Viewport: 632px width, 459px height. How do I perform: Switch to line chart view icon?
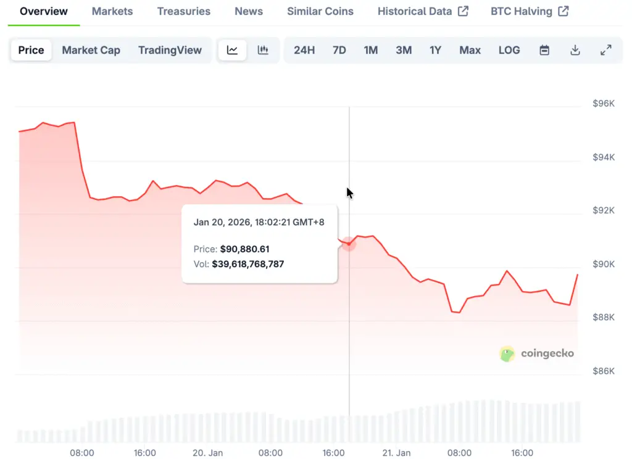(x=233, y=51)
